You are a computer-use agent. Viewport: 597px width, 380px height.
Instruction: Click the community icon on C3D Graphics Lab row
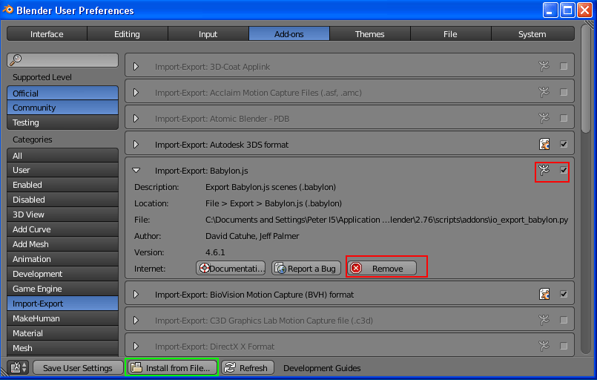544,320
